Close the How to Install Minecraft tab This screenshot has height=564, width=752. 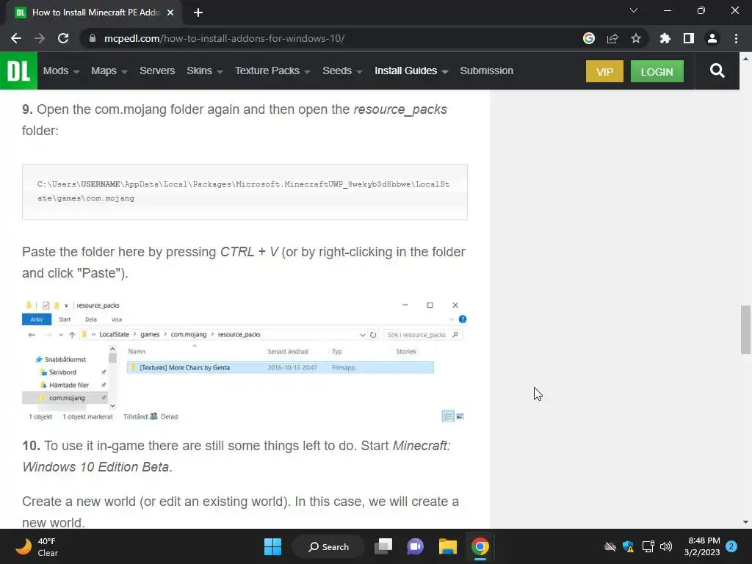point(170,12)
